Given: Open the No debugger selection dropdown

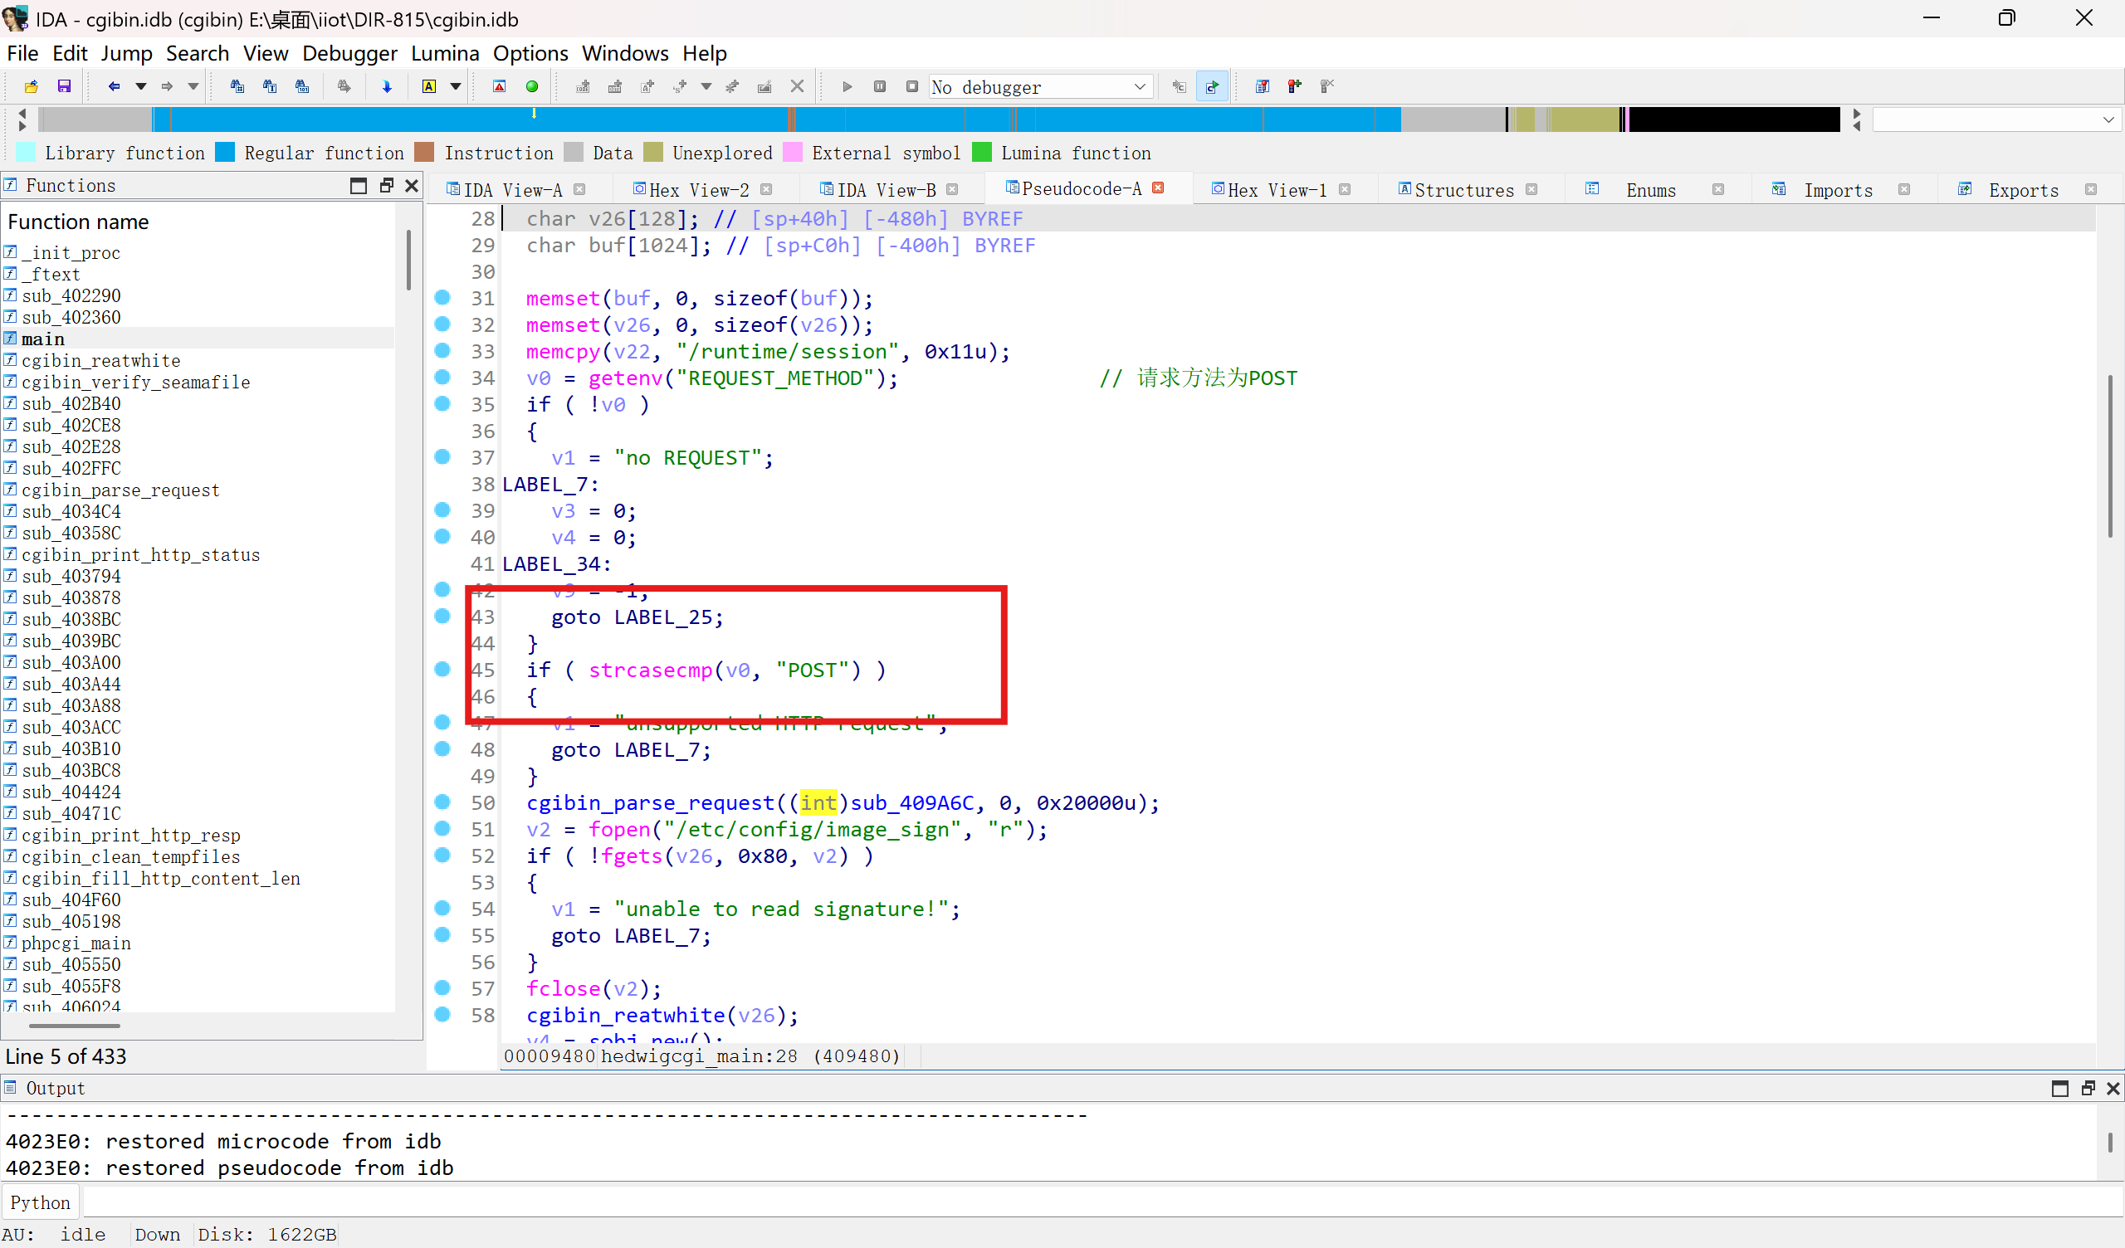Looking at the screenshot, I should pyautogui.click(x=1041, y=86).
